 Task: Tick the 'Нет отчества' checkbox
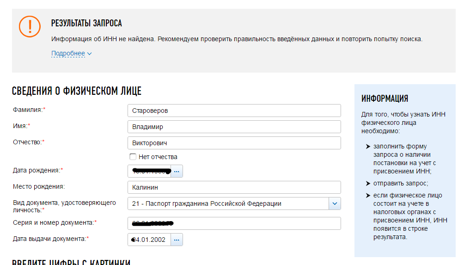133,157
